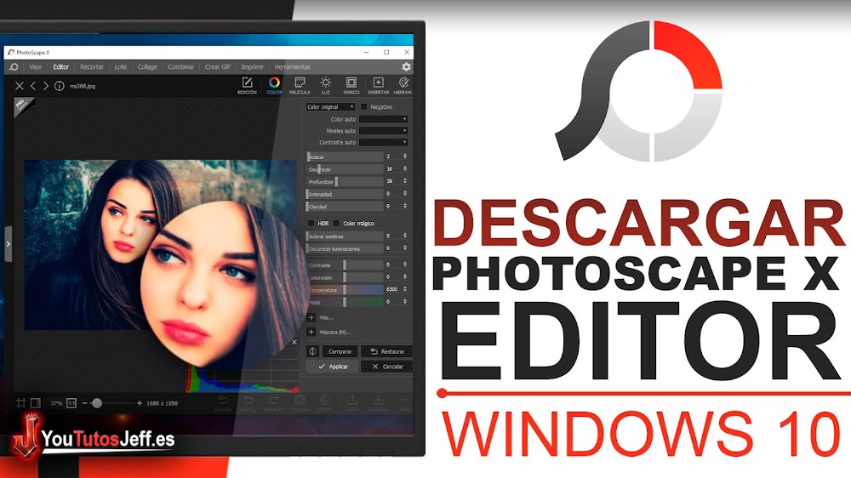Image resolution: width=851 pixels, height=478 pixels.
Task: Click the Aplicar button
Action: click(332, 367)
